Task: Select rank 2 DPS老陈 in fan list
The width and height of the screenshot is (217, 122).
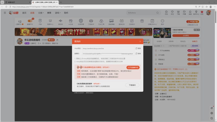Action: pyautogui.click(x=177, y=55)
